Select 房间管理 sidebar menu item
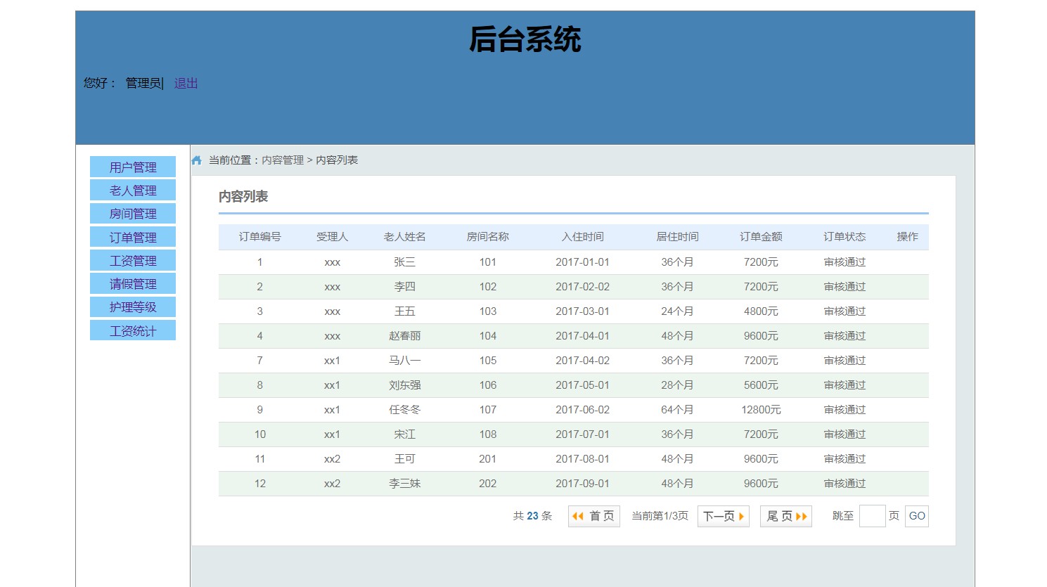 tap(133, 214)
